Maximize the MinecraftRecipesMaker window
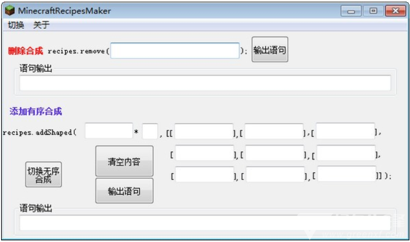 coord(373,11)
